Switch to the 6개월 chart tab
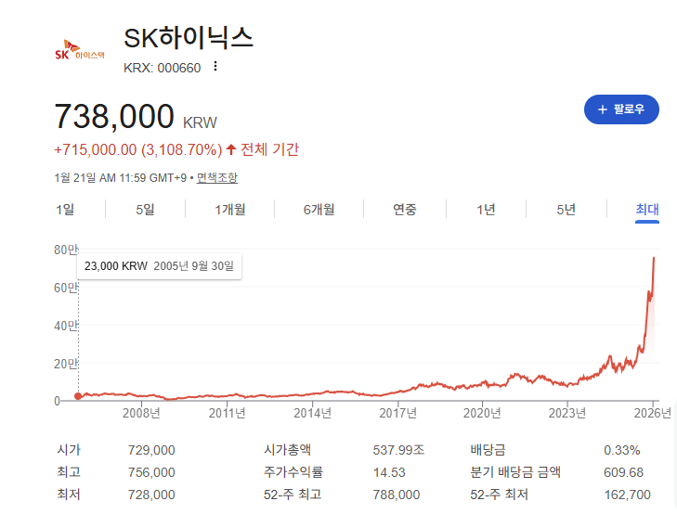 point(319,210)
